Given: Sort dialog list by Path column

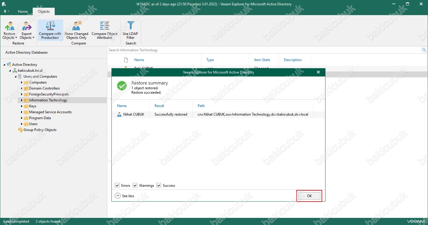Looking at the screenshot, I should (x=201, y=106).
